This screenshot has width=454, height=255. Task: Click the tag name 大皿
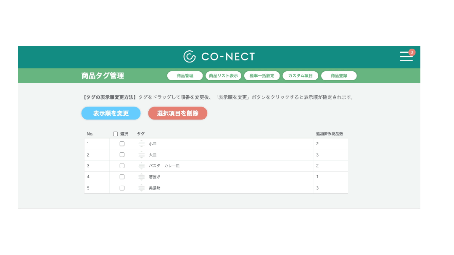coord(153,155)
